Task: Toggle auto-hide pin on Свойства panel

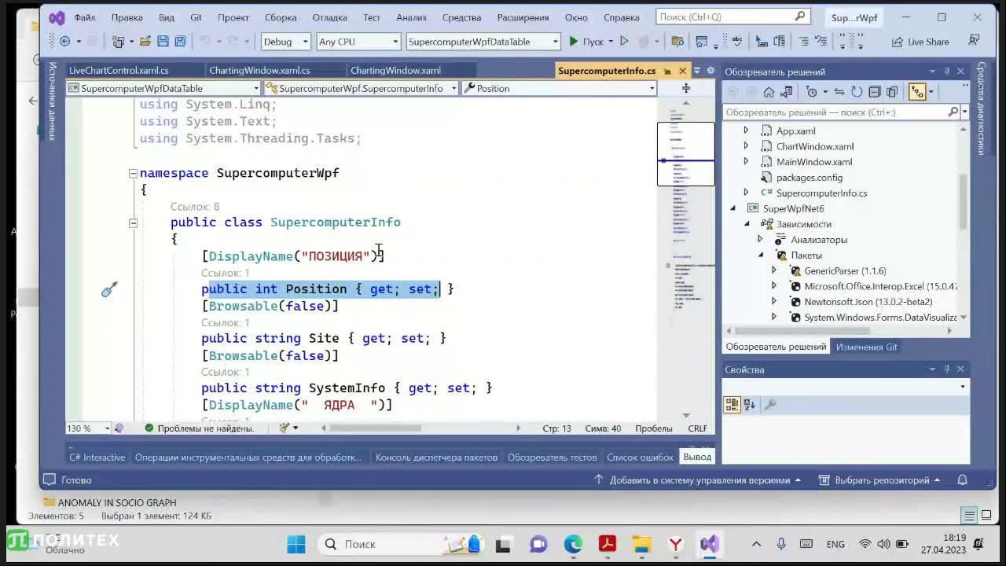Action: coord(946,369)
